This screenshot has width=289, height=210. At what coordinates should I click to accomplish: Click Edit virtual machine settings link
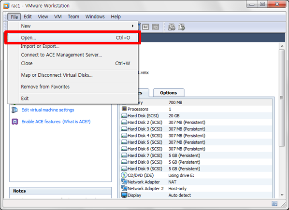tap(48, 110)
